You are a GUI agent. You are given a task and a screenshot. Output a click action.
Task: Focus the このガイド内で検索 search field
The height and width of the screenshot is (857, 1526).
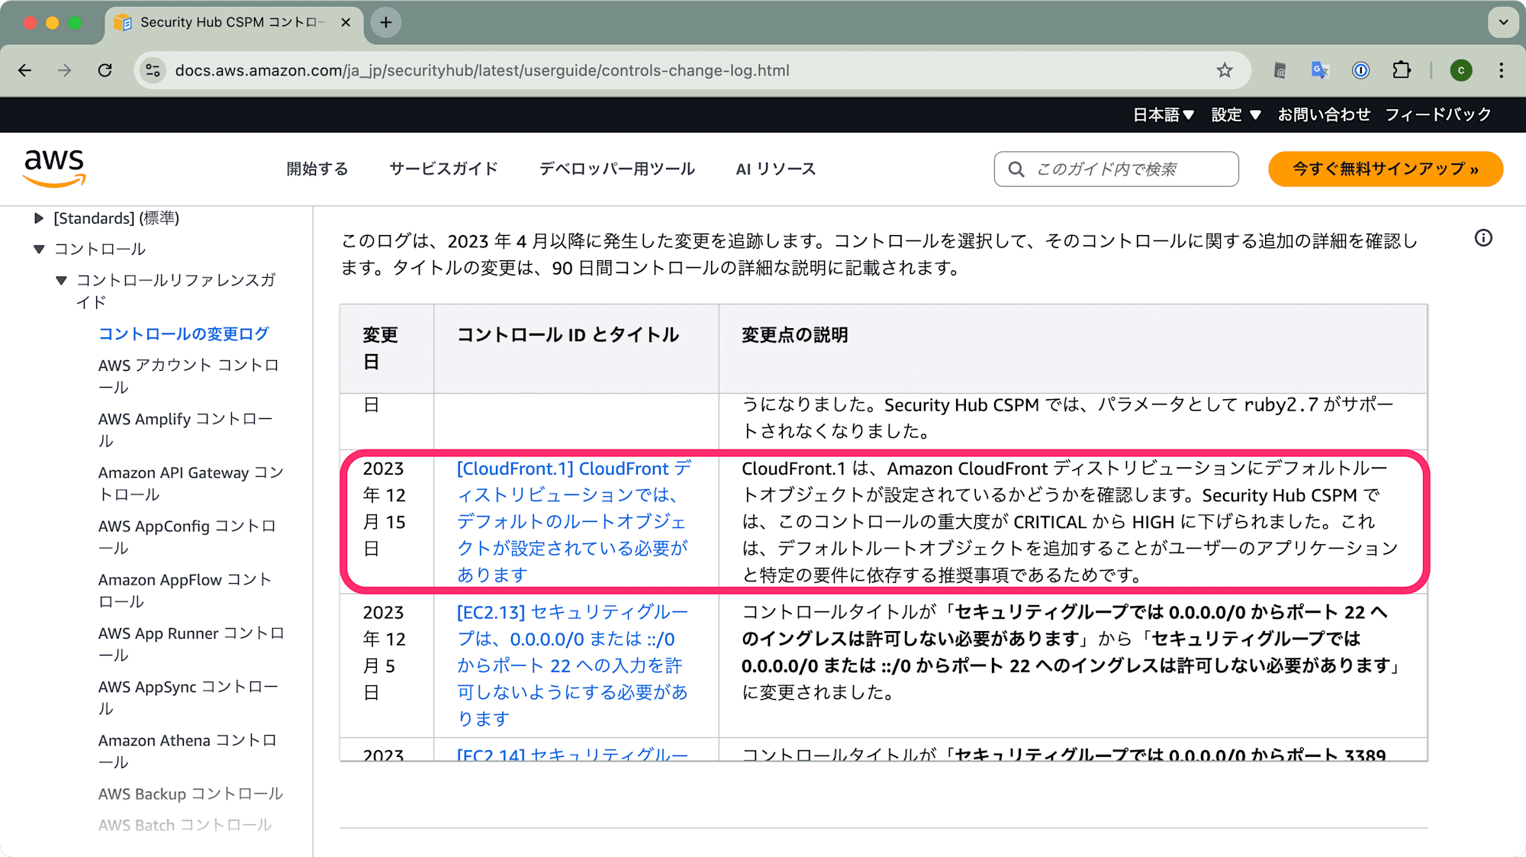click(1116, 169)
